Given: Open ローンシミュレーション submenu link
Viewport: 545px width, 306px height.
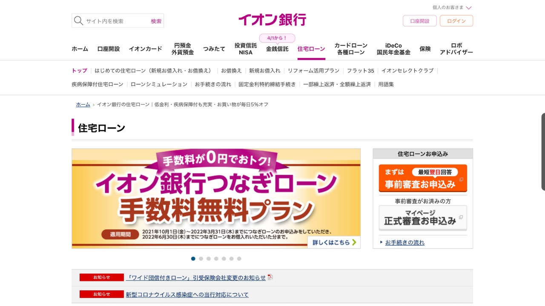Looking at the screenshot, I should coord(159,84).
